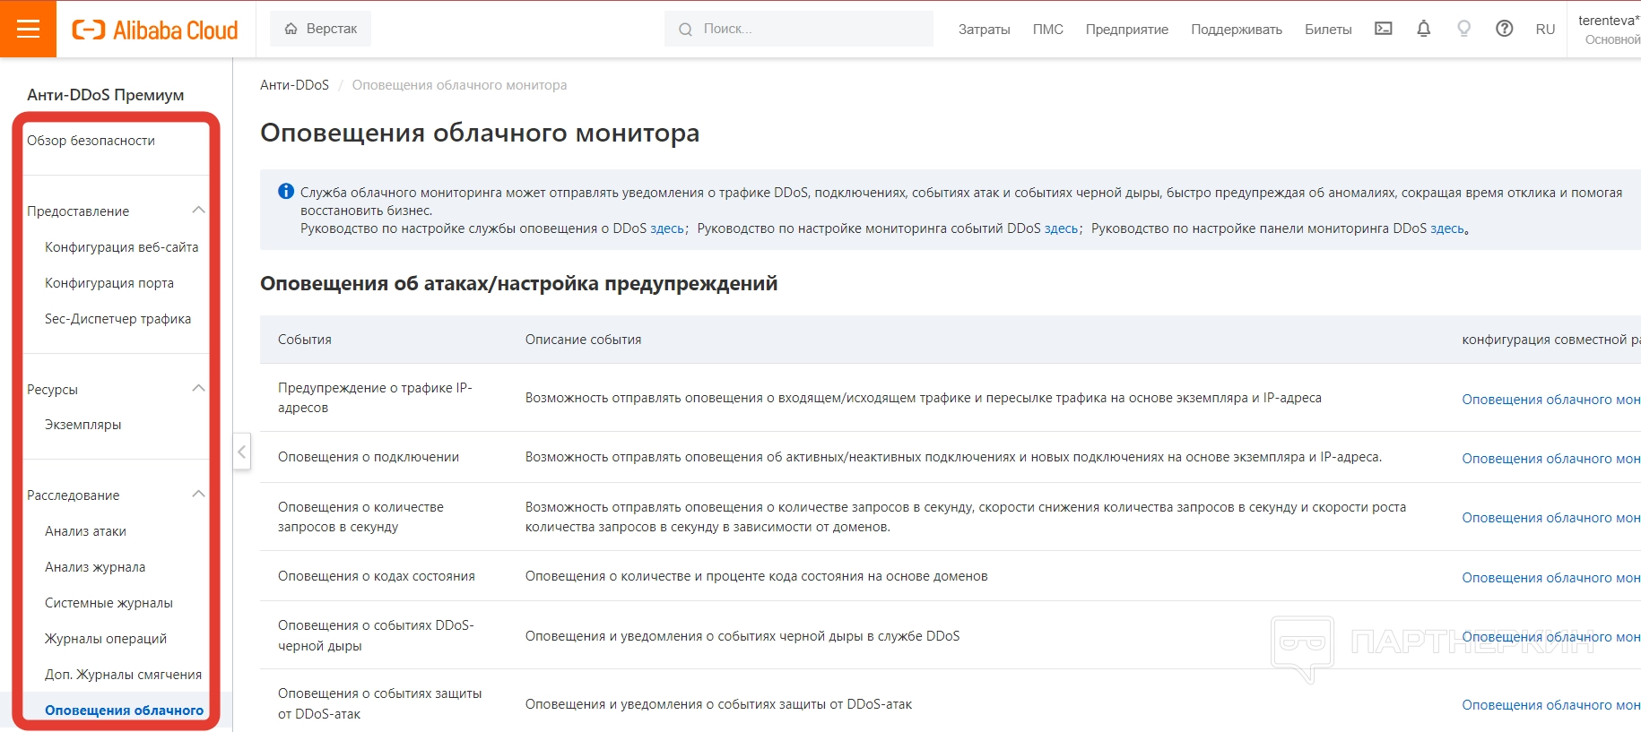Open the Cloud Shell terminal icon

coord(1384,29)
